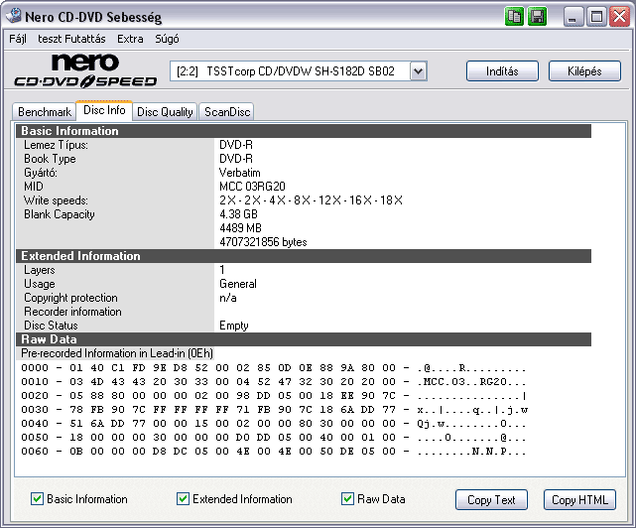Click the Kilépés button

(x=584, y=71)
